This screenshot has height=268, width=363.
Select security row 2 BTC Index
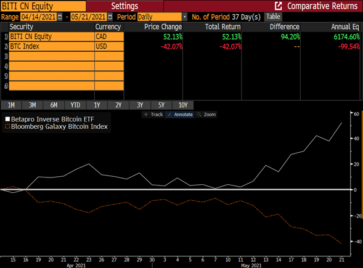(52, 46)
